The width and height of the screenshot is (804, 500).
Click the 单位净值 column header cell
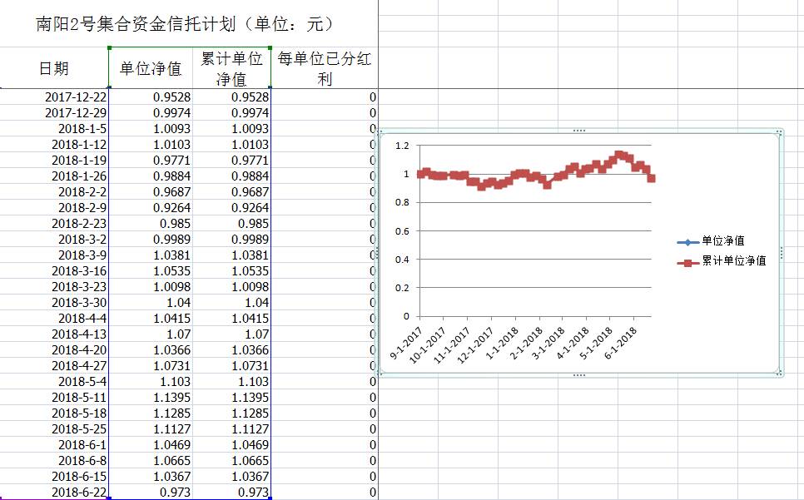point(151,68)
